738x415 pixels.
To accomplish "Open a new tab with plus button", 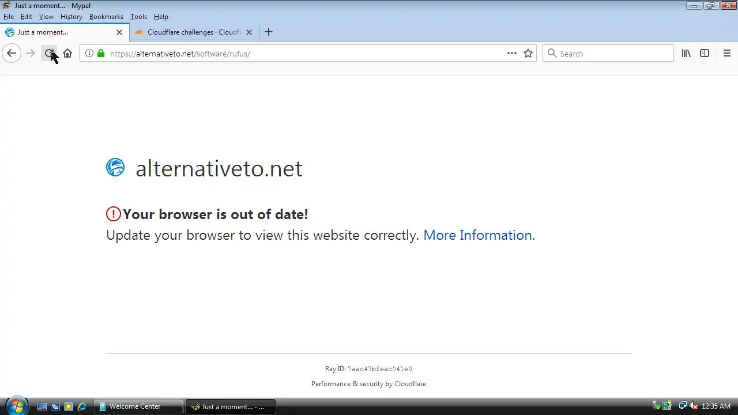I will 268,32.
